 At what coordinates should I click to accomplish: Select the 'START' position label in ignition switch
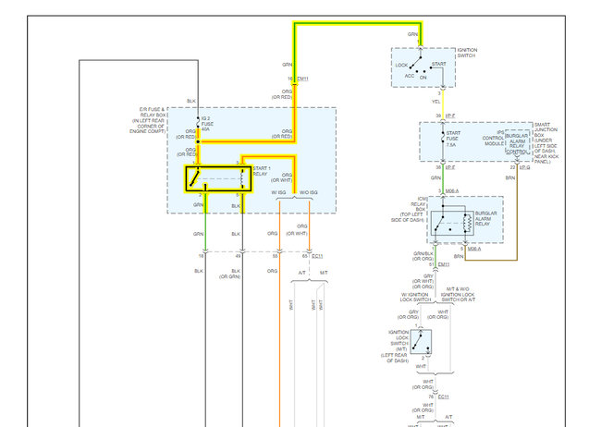(439, 64)
